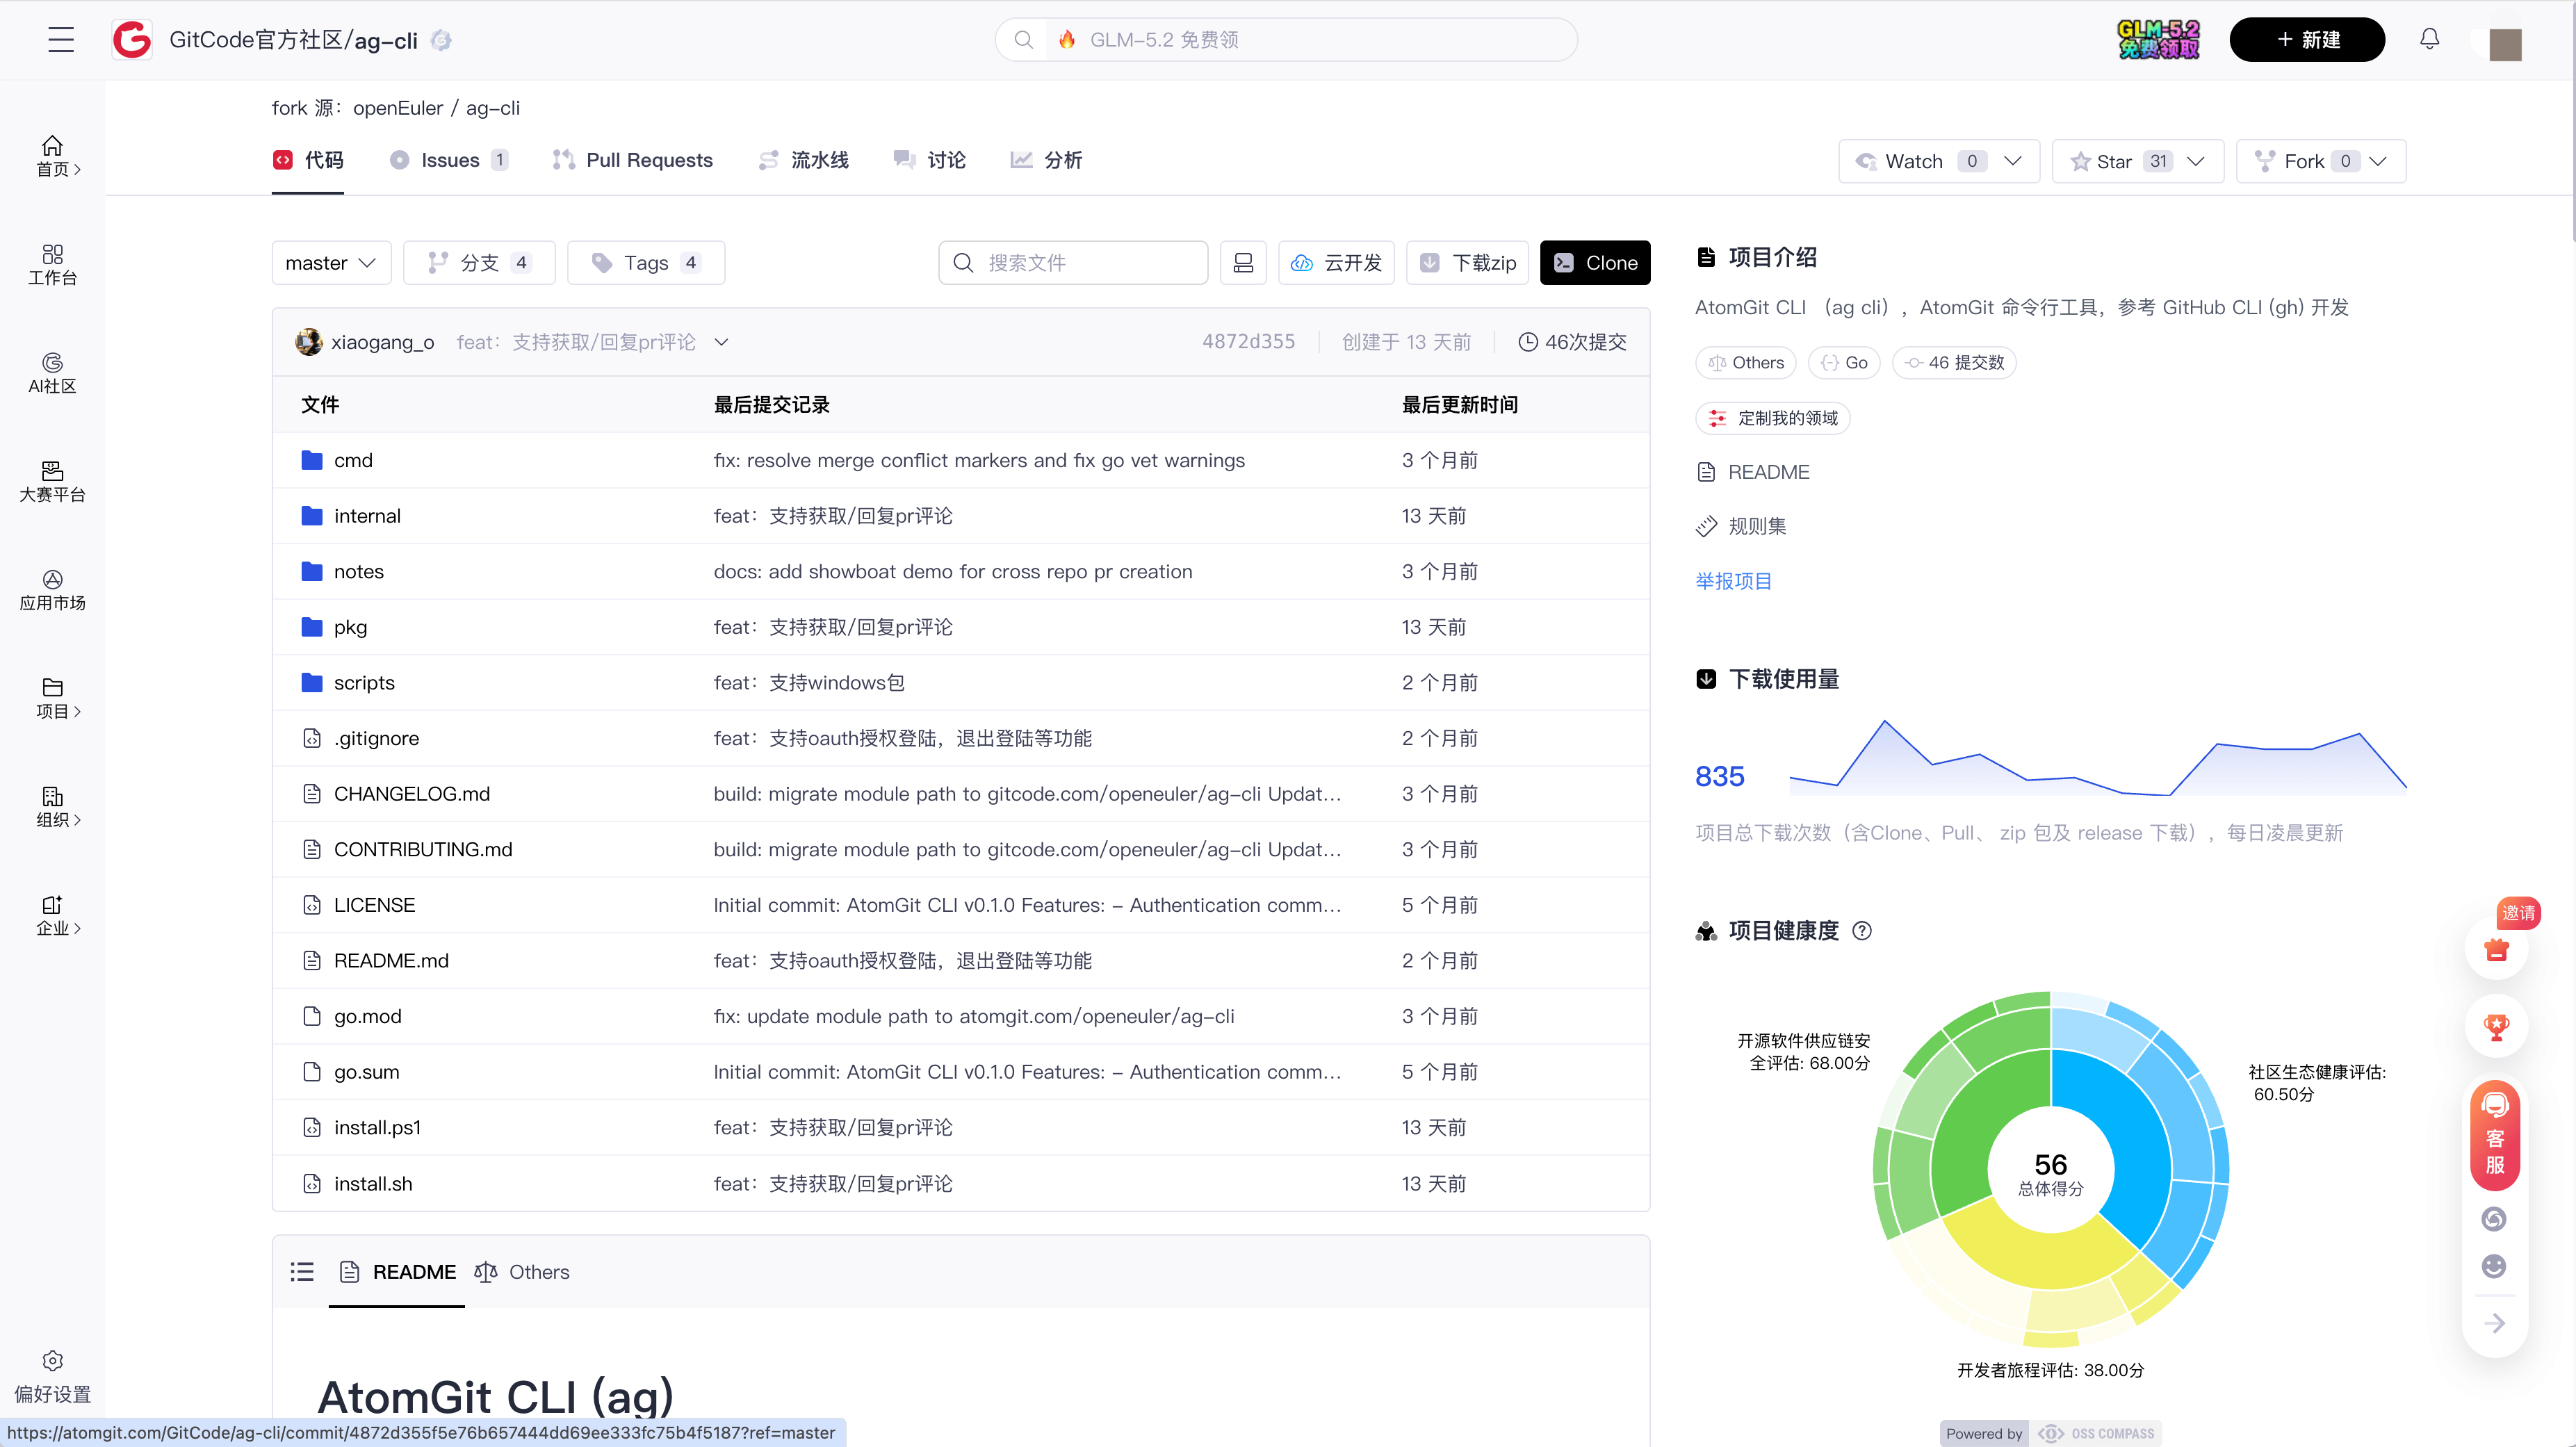Open the install.sh file
Image resolution: width=2576 pixels, height=1447 pixels.
point(373,1184)
